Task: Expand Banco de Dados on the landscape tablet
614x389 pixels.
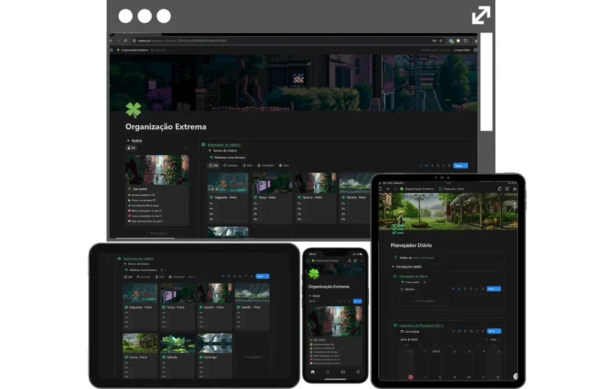Action: pyautogui.click(x=125, y=264)
